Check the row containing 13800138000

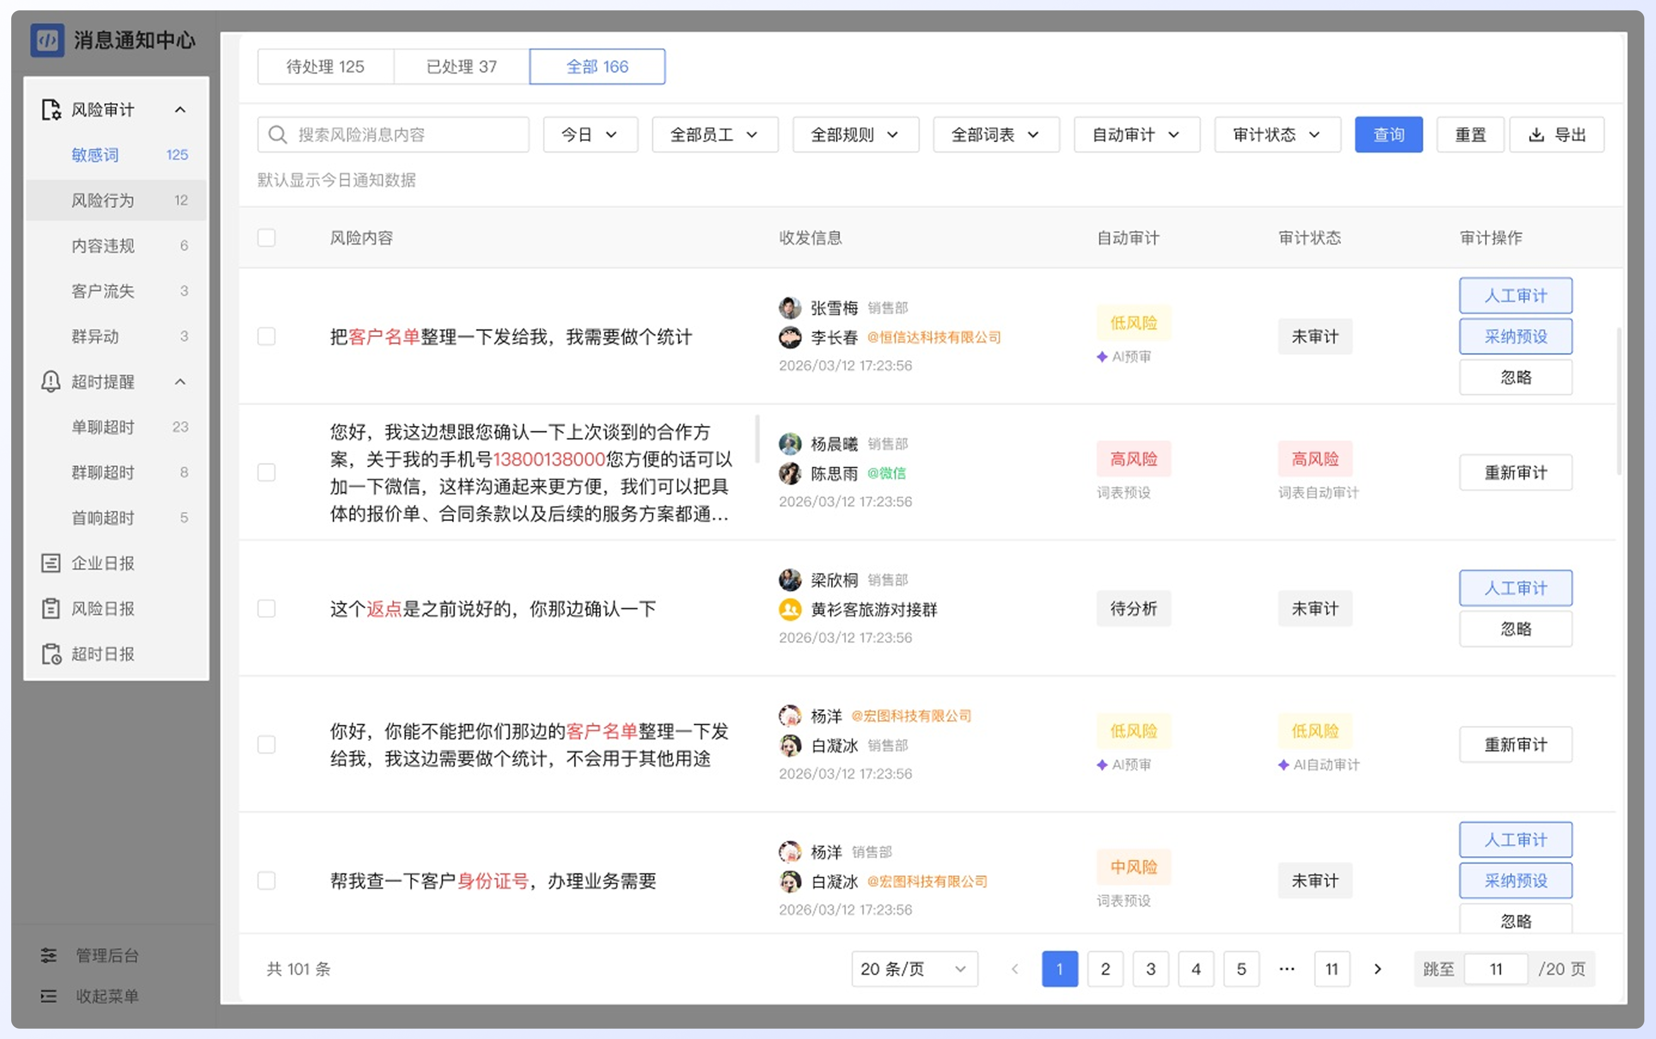[267, 473]
